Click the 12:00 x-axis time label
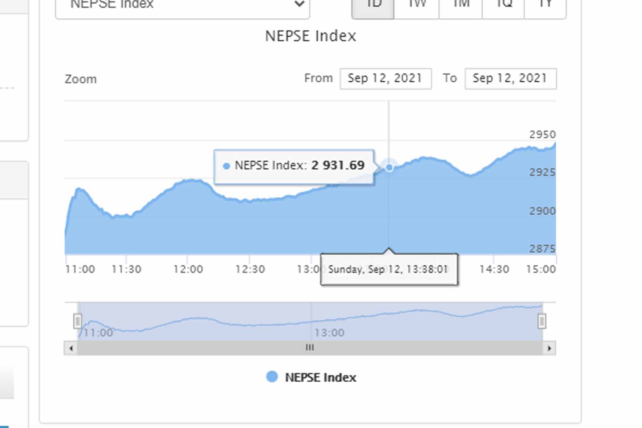642x428 pixels. point(188,269)
